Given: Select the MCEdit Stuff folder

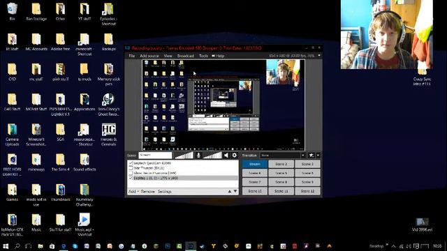Looking at the screenshot, I should coord(36,102).
